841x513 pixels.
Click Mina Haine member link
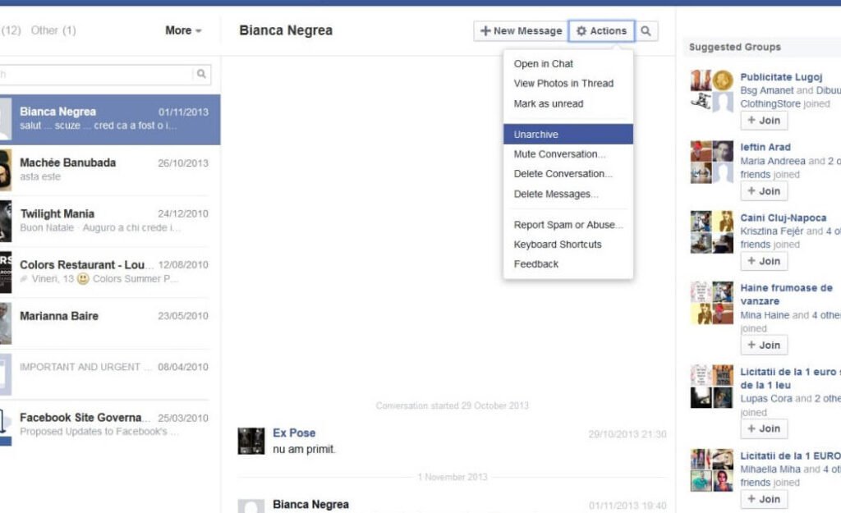tap(765, 315)
